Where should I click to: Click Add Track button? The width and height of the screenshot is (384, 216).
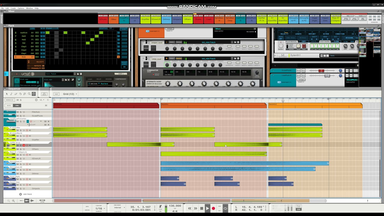click(x=25, y=194)
